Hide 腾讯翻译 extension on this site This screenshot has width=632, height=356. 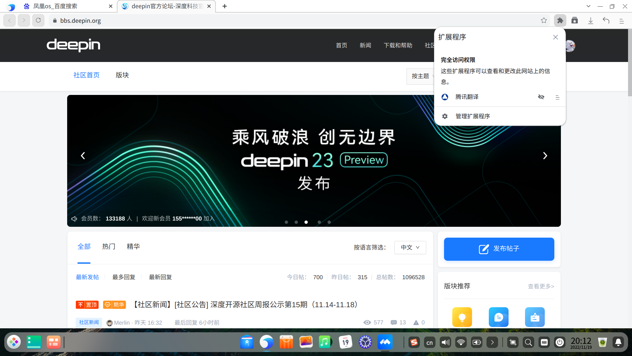pyautogui.click(x=541, y=97)
